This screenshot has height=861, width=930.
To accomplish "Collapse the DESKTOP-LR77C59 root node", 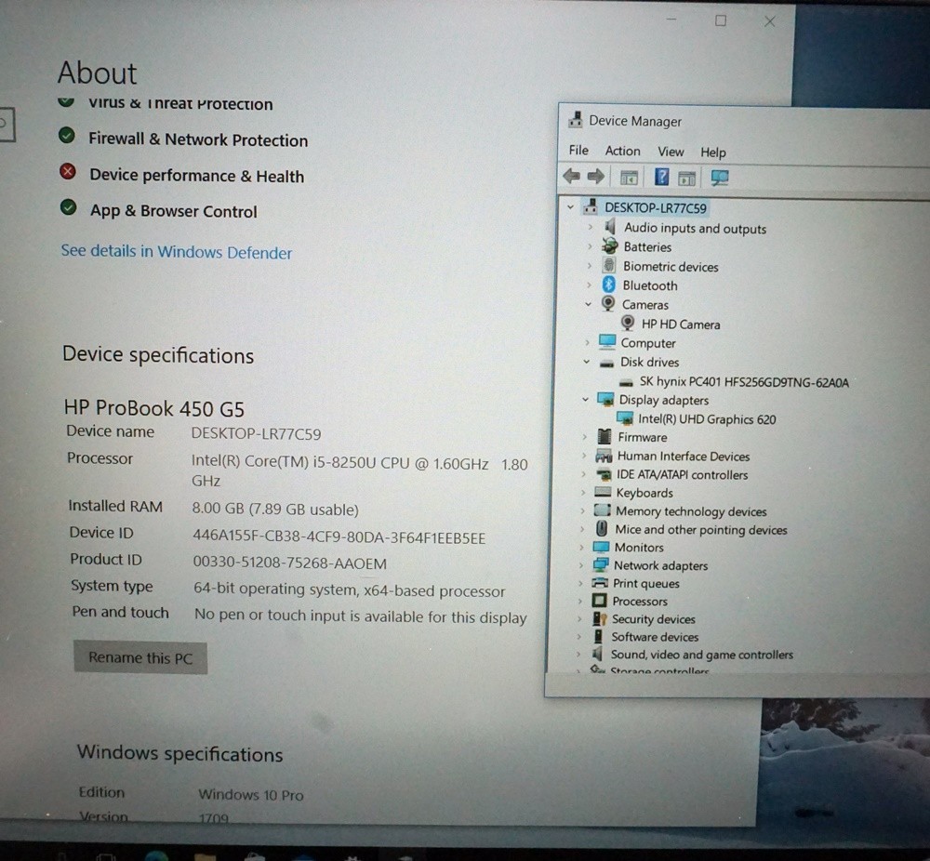I will click(x=570, y=207).
